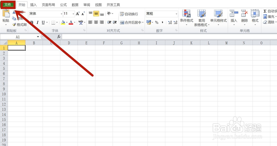This screenshot has height=146, width=277.
Task: Select column F header
Action: 104,43
